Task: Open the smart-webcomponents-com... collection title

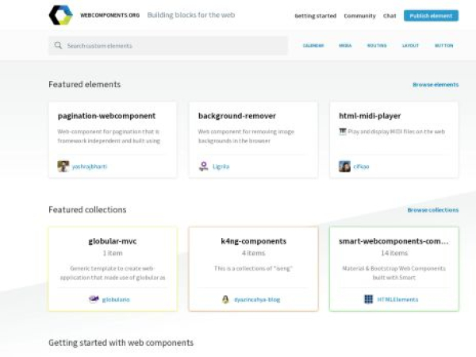Action: click(393, 241)
